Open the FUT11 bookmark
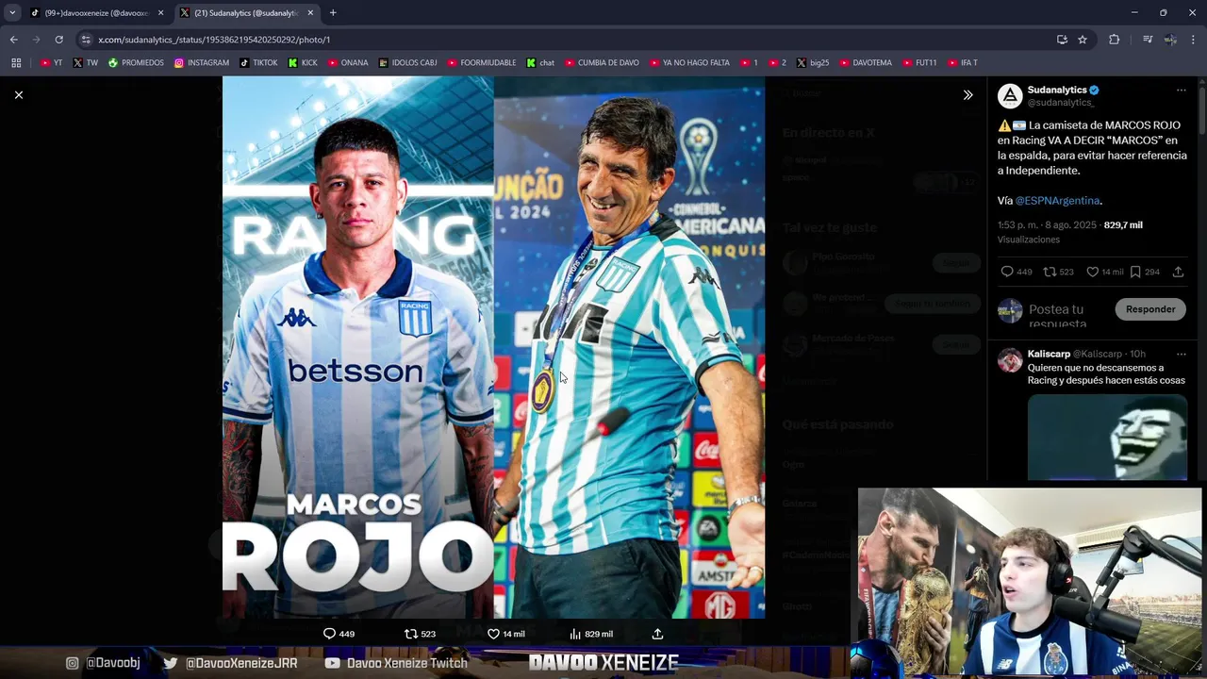 point(919,63)
